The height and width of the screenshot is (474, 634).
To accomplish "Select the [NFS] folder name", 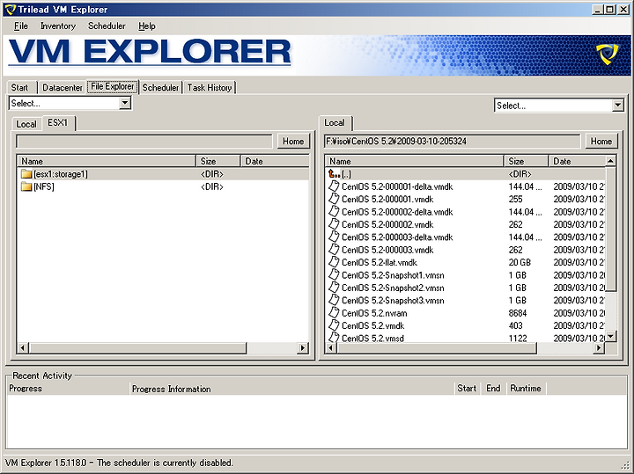I will pos(44,186).
